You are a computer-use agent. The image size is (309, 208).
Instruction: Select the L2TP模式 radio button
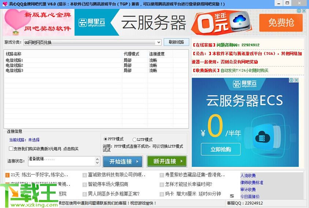134,140
